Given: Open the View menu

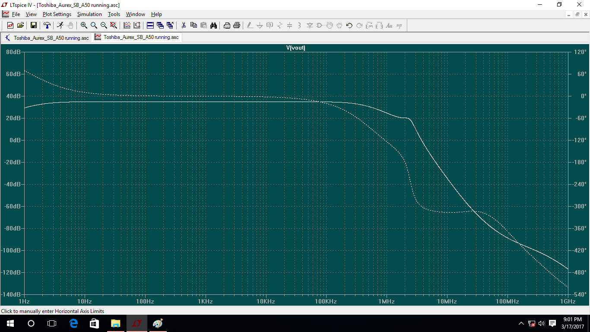Looking at the screenshot, I should point(31,14).
